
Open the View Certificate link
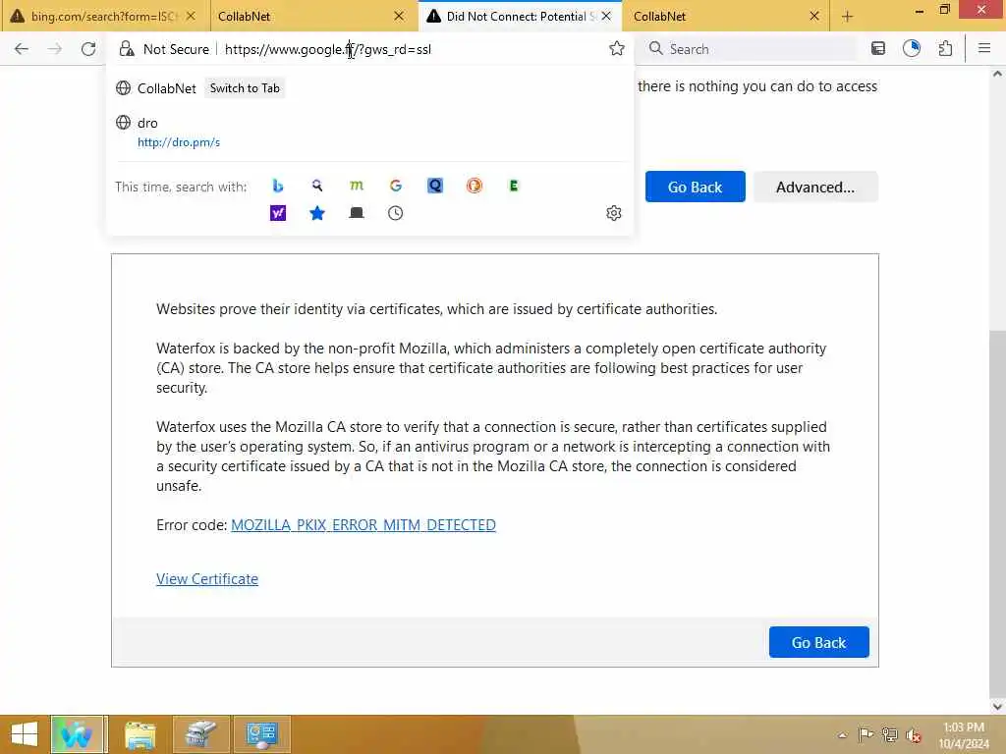click(x=207, y=579)
